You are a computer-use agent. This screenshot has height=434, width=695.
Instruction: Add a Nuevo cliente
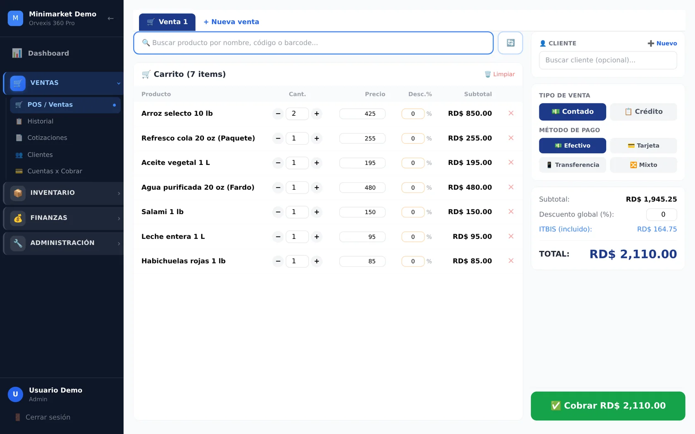pos(662,43)
